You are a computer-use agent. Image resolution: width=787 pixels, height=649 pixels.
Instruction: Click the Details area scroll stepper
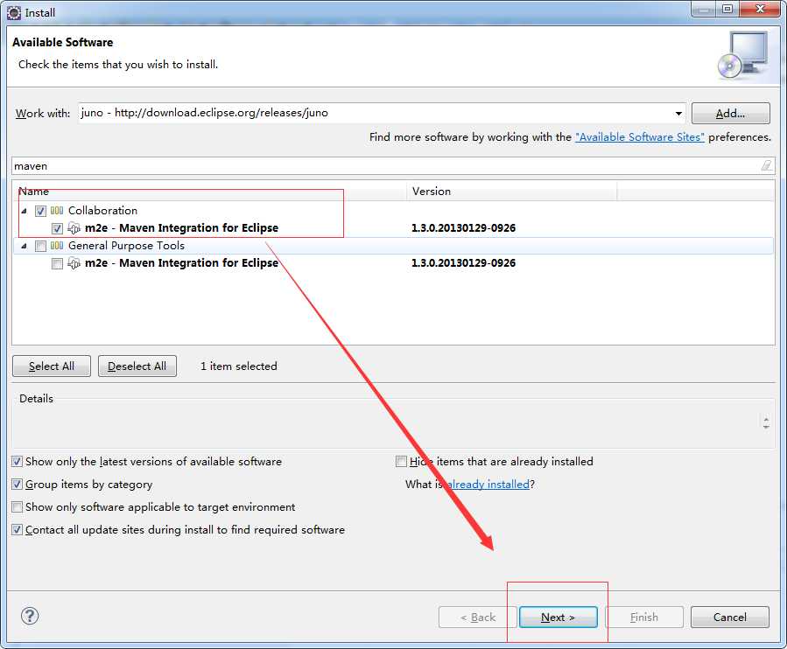point(766,422)
